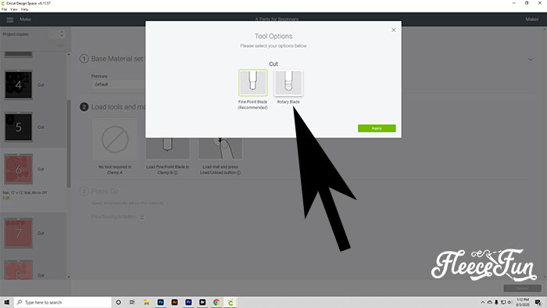Click Cricut Design Space taskbar icon
Viewport: 547px width, 308px height.
pos(231,303)
